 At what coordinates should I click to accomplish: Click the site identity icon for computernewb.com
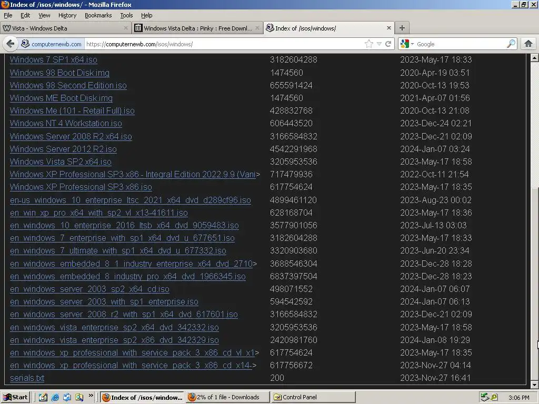click(25, 44)
